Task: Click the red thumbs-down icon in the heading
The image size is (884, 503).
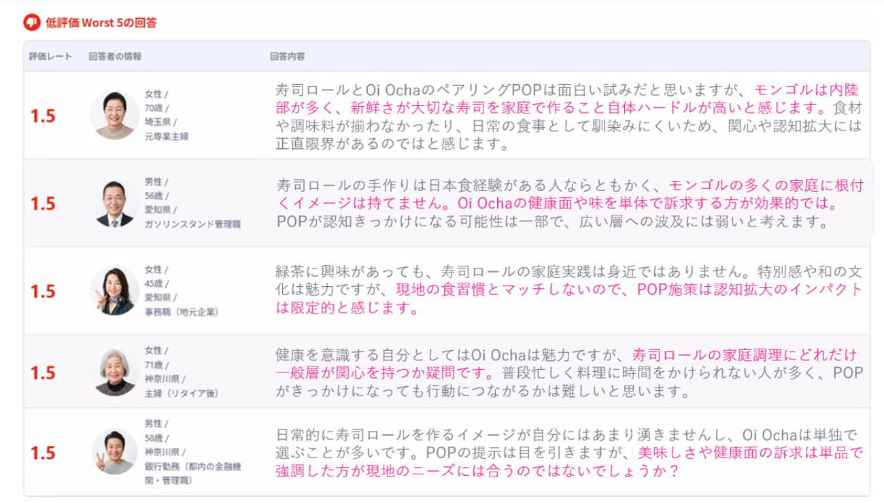Action: click(x=31, y=22)
